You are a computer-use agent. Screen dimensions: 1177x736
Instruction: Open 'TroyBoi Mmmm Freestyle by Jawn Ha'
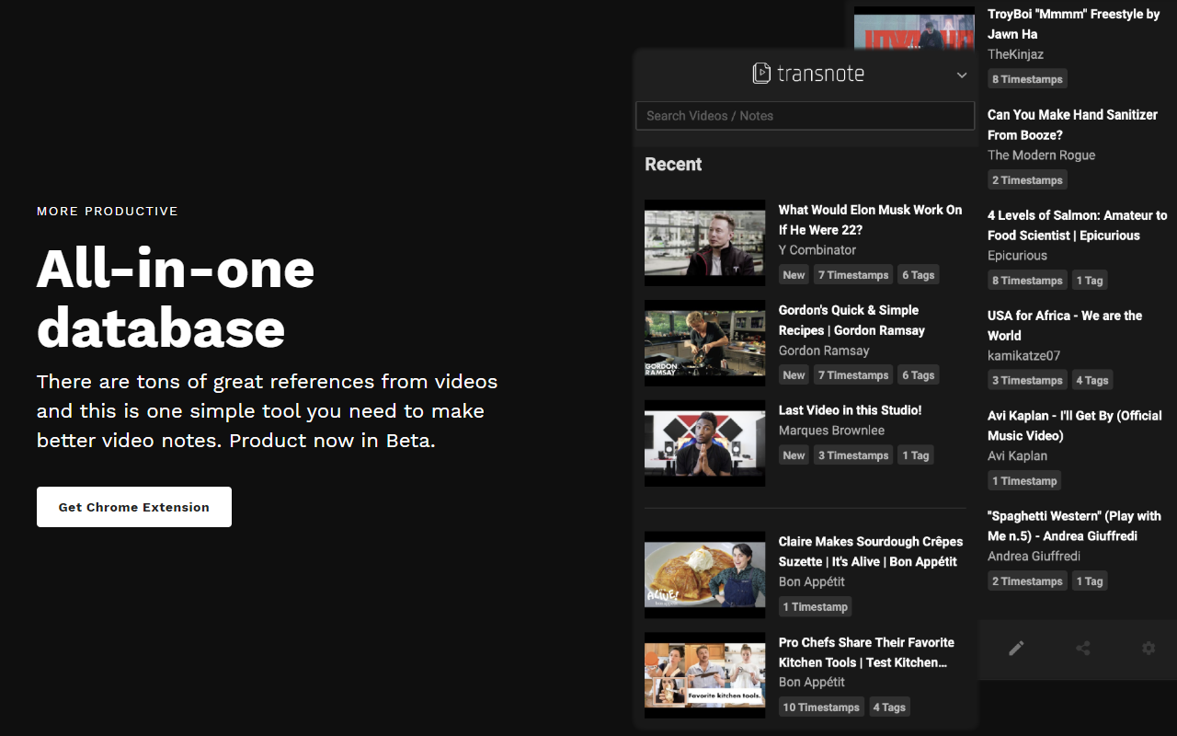point(1073,24)
